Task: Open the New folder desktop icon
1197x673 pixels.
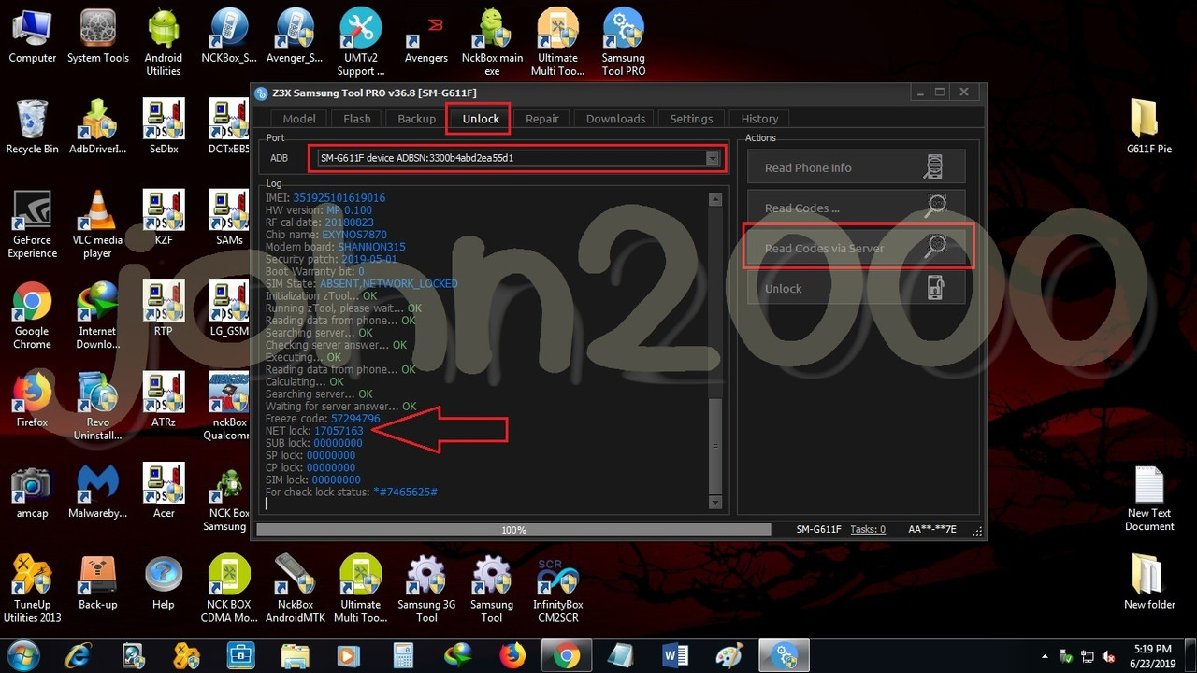Action: 1149,581
